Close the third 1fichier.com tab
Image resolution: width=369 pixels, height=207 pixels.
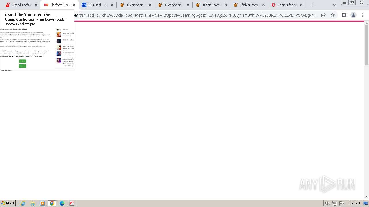click(x=226, y=5)
